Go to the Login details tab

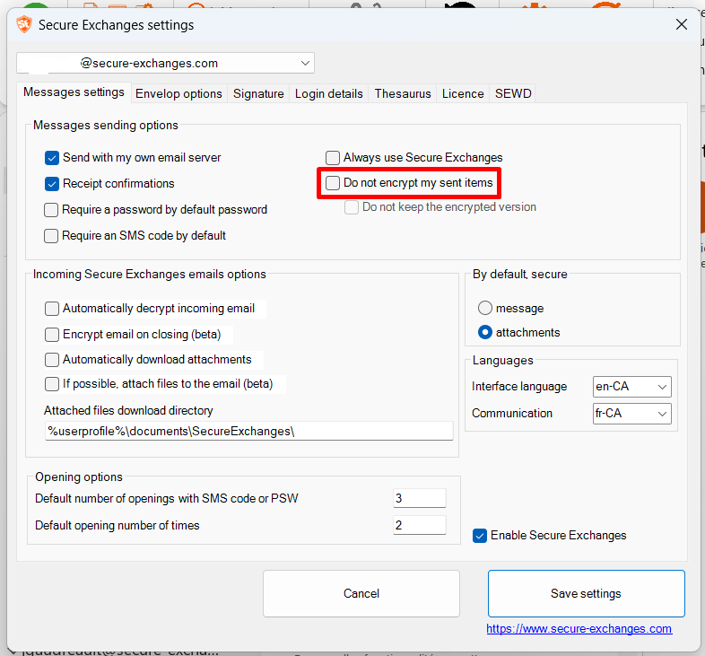click(328, 93)
